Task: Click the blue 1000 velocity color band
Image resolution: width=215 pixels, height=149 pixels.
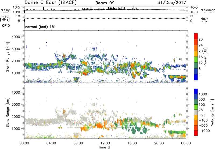Action: point(196,91)
